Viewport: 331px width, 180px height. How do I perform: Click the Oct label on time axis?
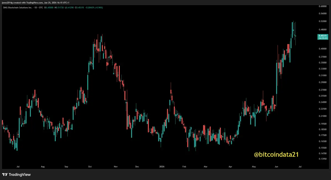pyautogui.click(x=90, y=167)
